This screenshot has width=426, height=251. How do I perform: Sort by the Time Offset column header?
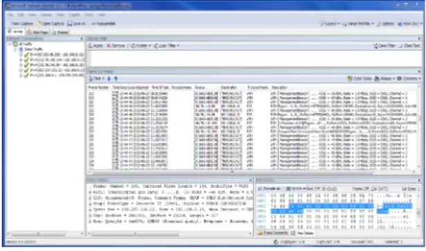160,88
